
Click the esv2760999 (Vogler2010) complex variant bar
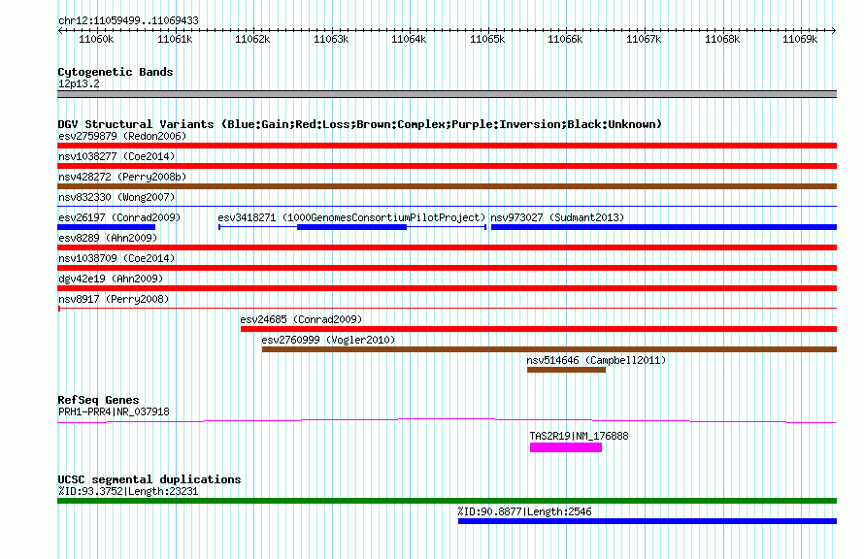click(x=549, y=349)
